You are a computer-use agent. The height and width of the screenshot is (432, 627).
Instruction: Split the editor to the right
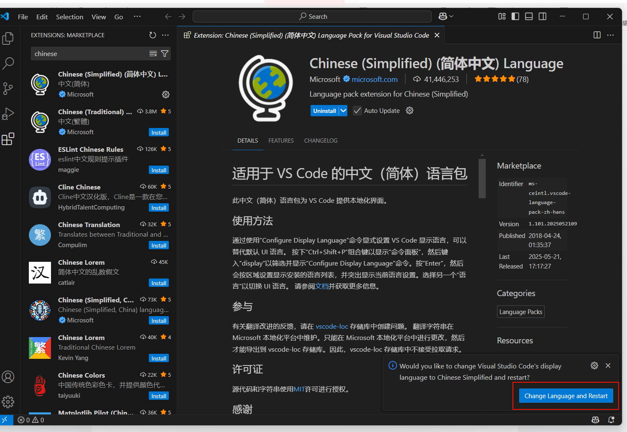click(x=596, y=35)
